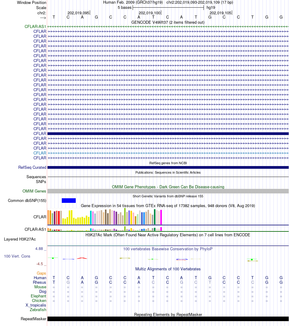The image size is (289, 326).
Task: Click chr2:202,019,093-202,019,109 (17 bp) position text
Action: [200, 2]
